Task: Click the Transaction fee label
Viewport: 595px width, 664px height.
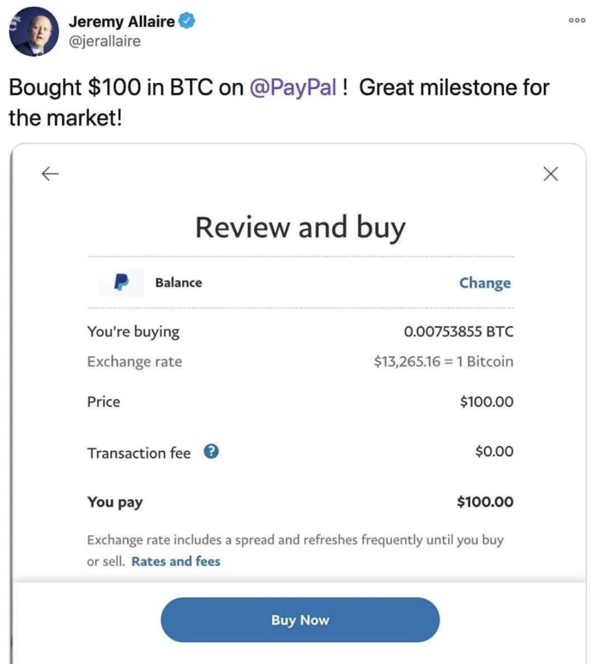Action: (x=138, y=453)
